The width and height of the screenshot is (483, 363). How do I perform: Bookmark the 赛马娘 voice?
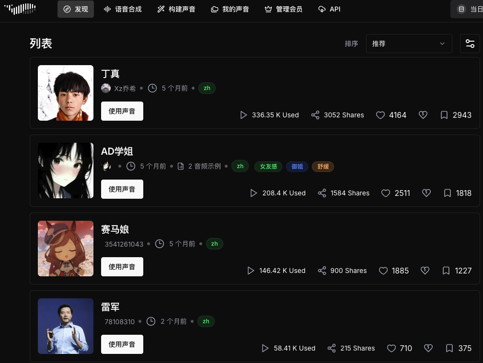446,271
